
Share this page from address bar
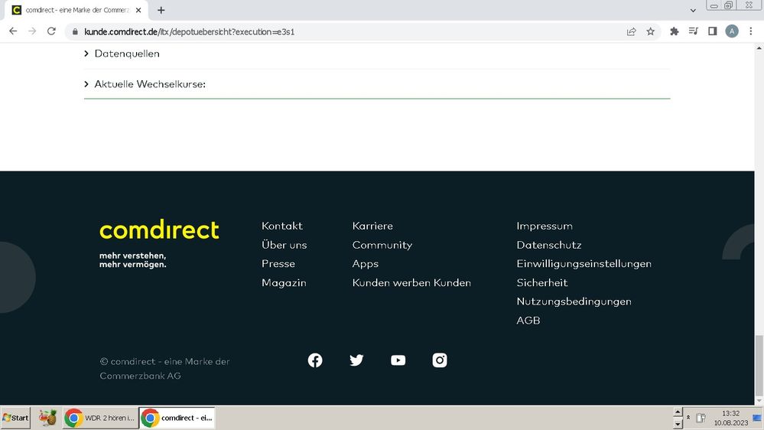tap(631, 31)
